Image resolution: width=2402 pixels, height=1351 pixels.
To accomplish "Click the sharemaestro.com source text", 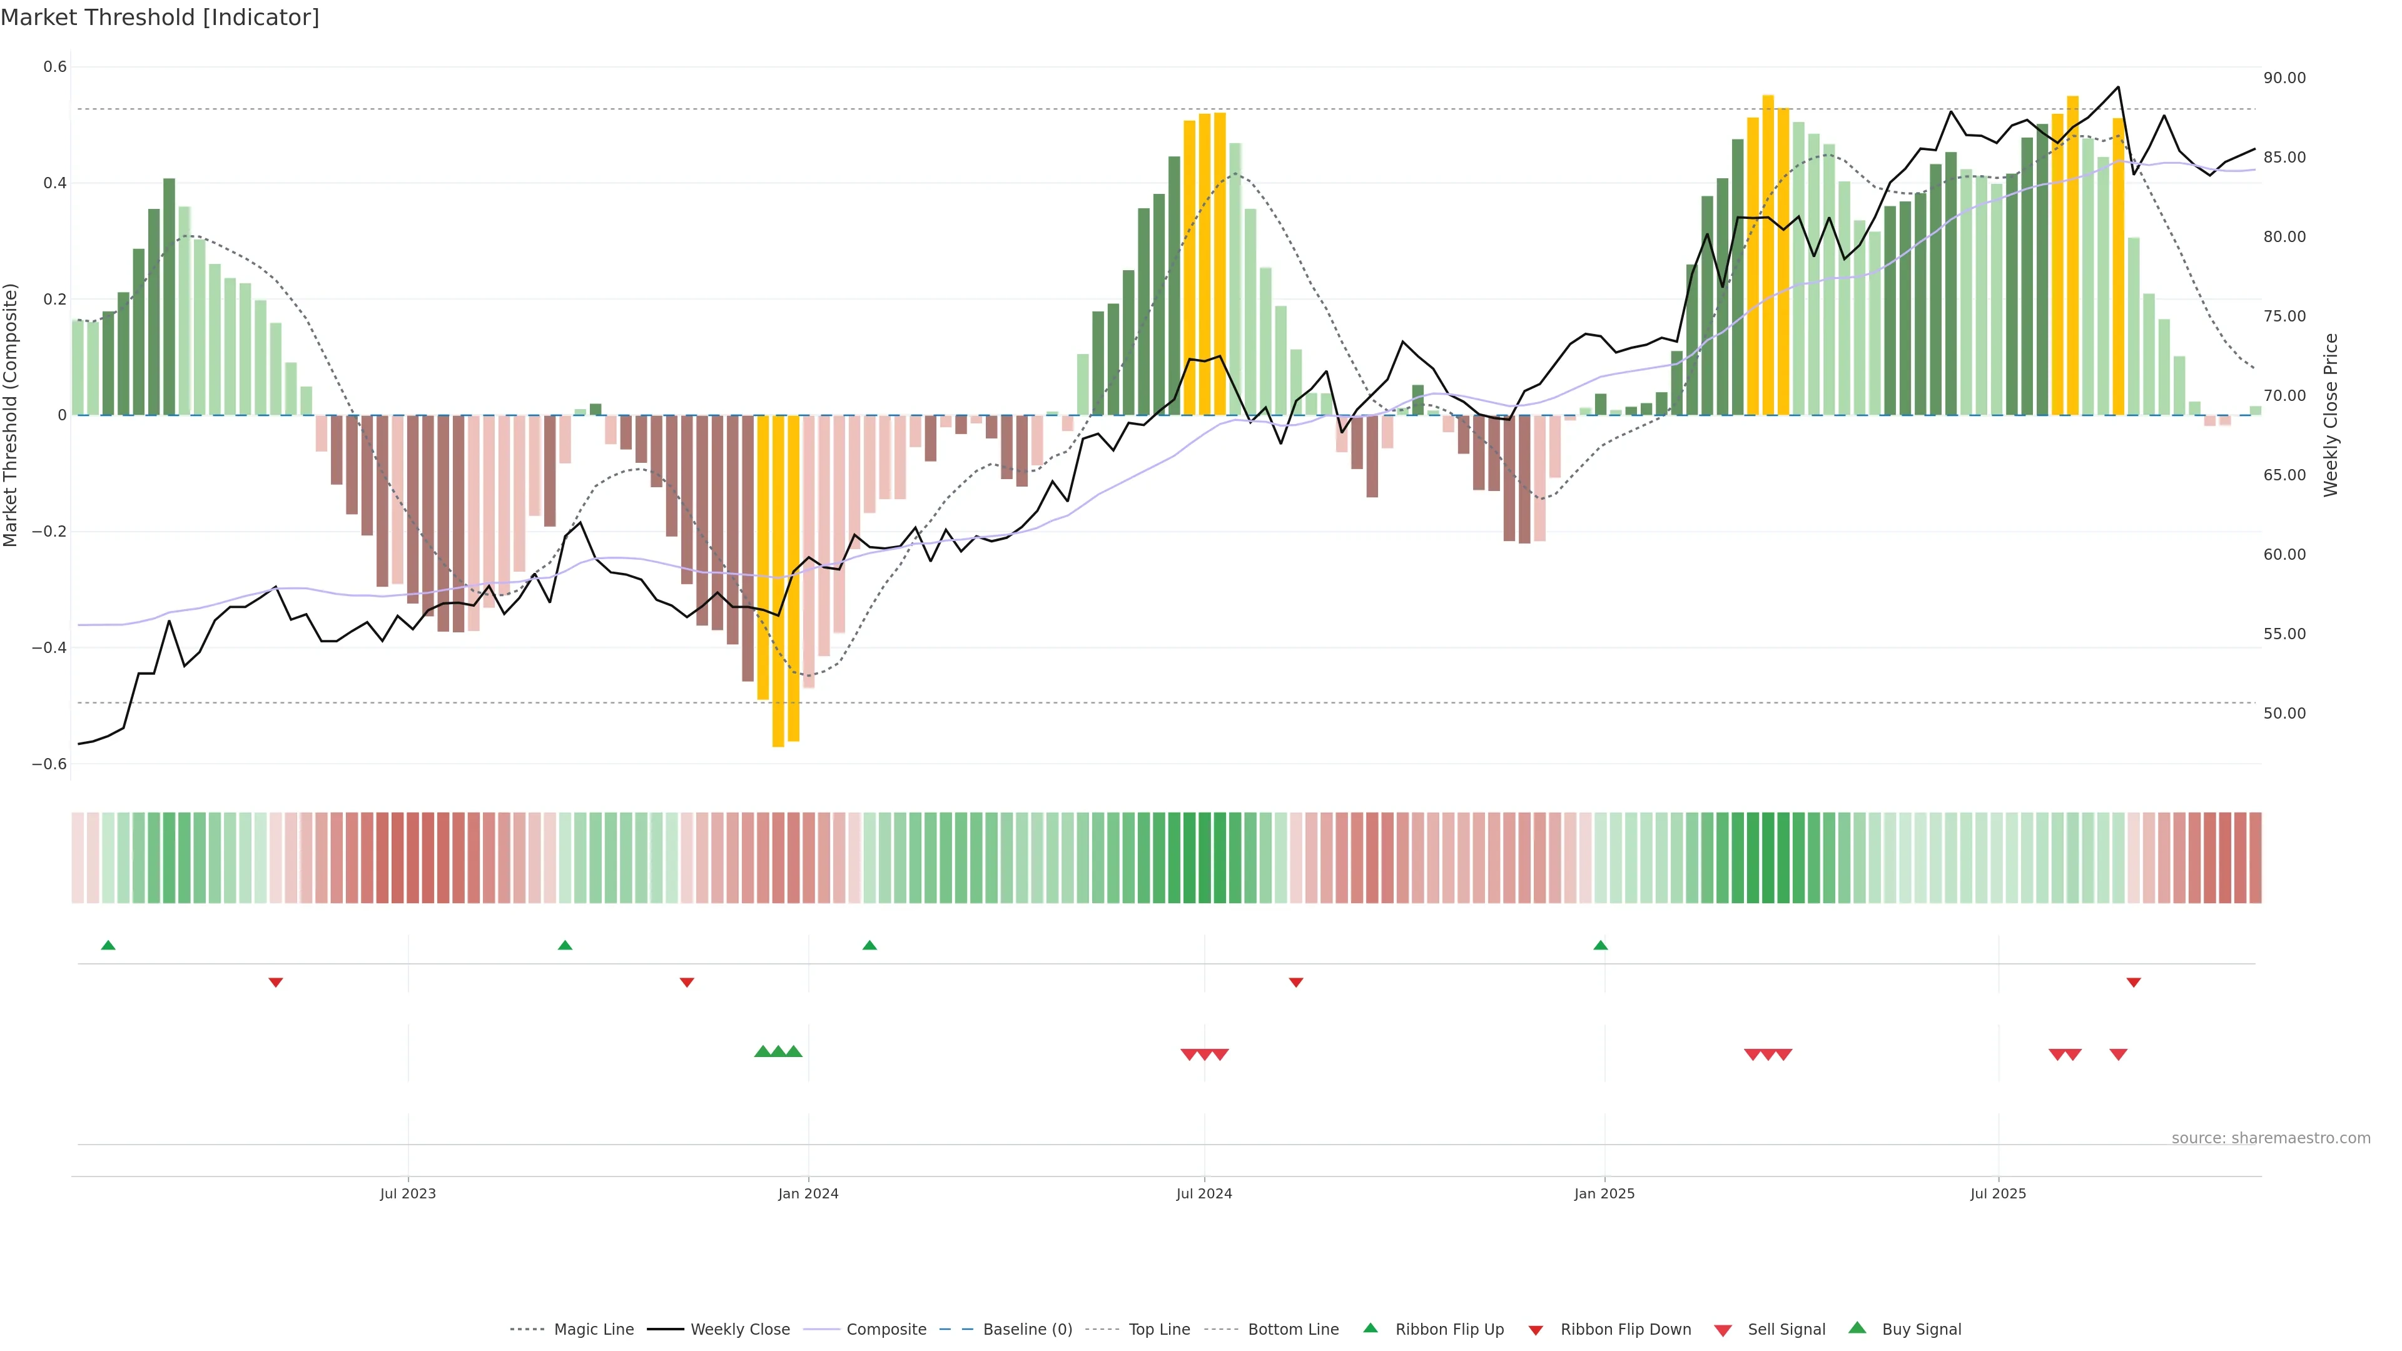I will [2271, 1138].
